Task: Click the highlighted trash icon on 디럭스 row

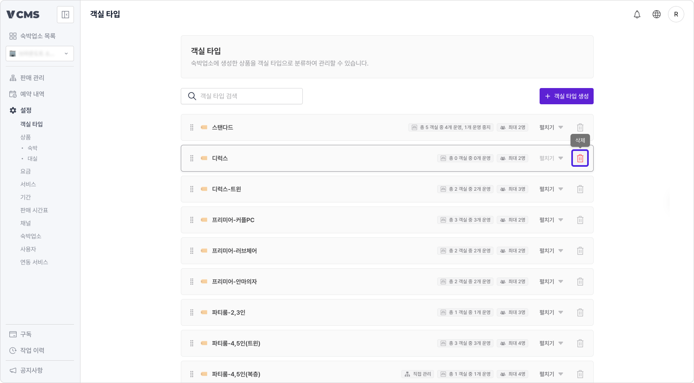Action: point(580,158)
